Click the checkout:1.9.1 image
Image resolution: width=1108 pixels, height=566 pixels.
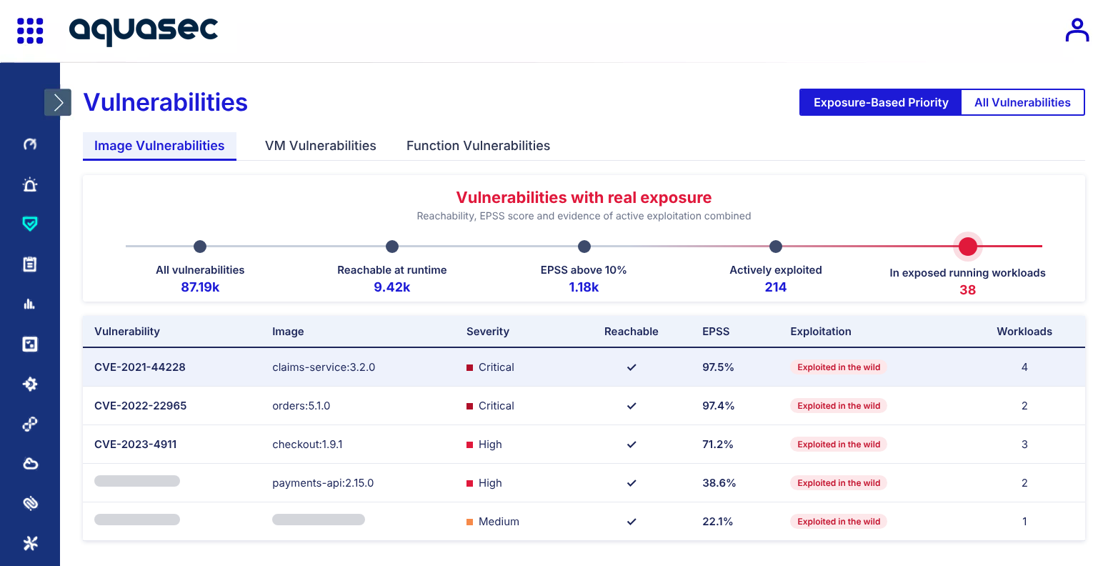pyautogui.click(x=307, y=445)
